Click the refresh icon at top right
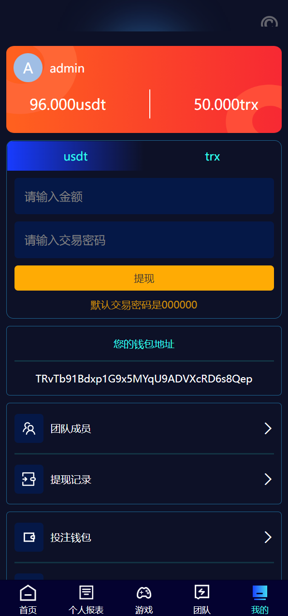 click(x=269, y=22)
